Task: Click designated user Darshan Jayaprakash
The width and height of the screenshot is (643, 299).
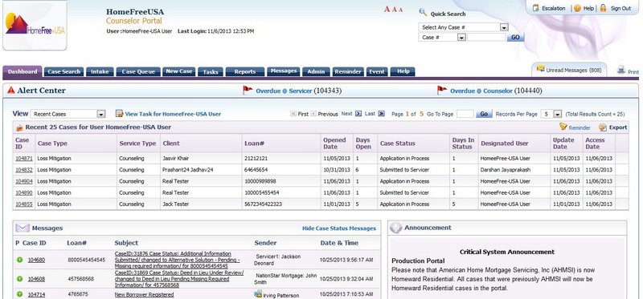Action: [x=506, y=170]
